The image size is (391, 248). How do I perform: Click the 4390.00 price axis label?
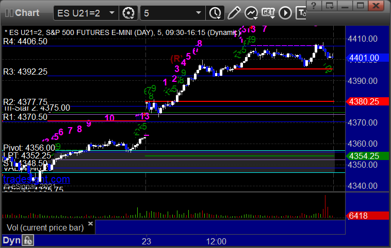coord(363,81)
